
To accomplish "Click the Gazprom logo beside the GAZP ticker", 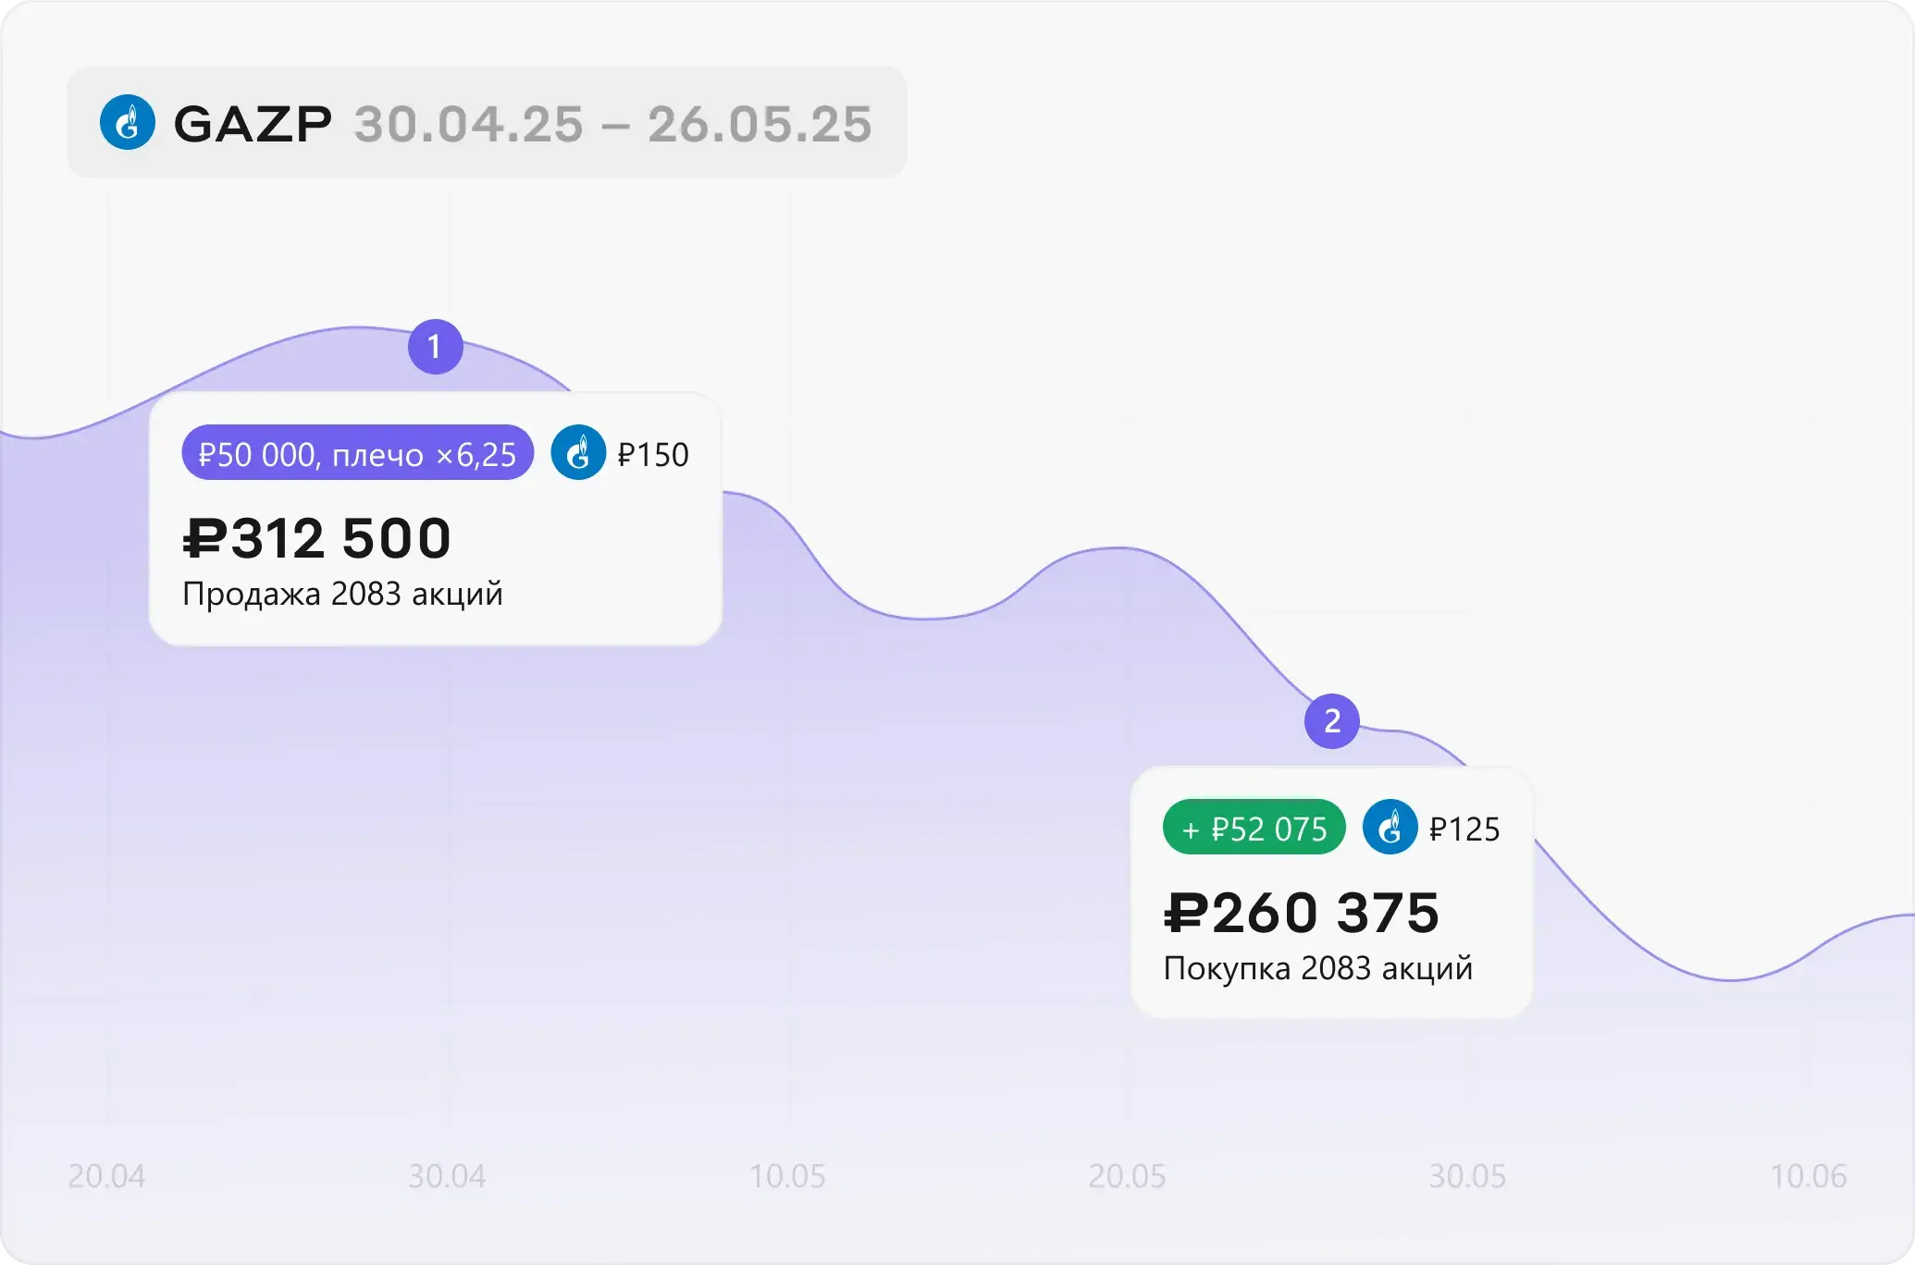I will [128, 122].
